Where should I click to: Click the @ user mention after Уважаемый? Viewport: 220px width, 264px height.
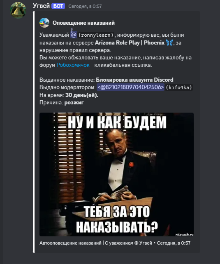pyautogui.click(x=74, y=35)
